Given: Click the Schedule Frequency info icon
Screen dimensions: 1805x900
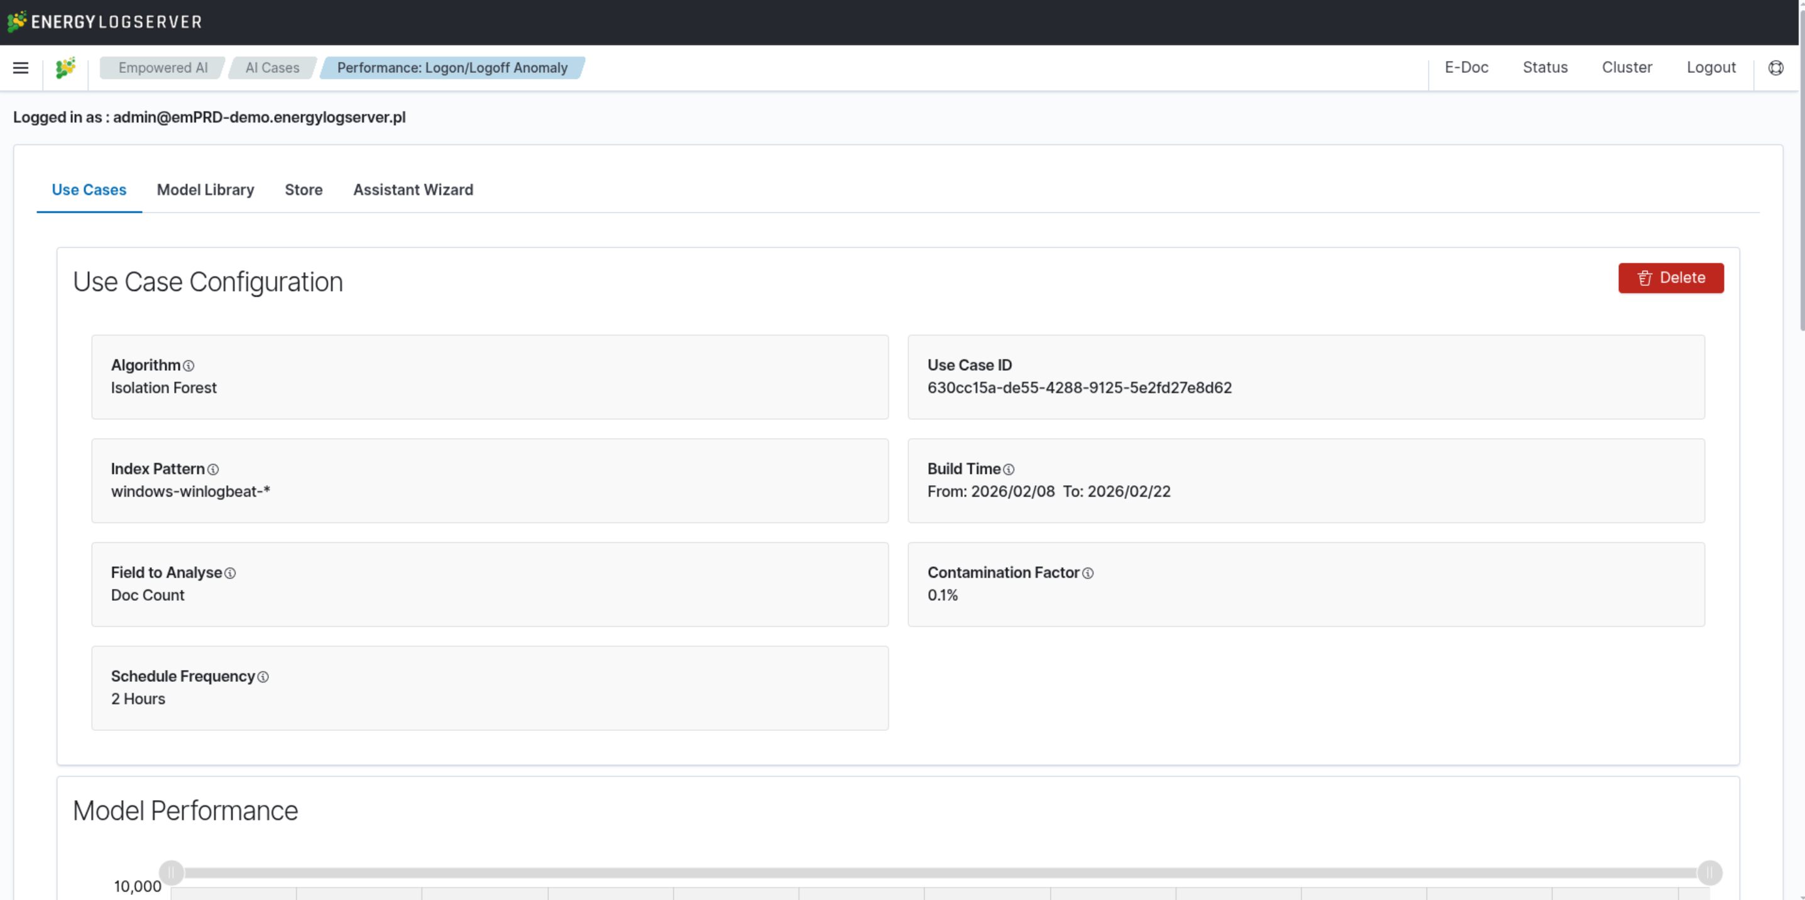Looking at the screenshot, I should (263, 677).
